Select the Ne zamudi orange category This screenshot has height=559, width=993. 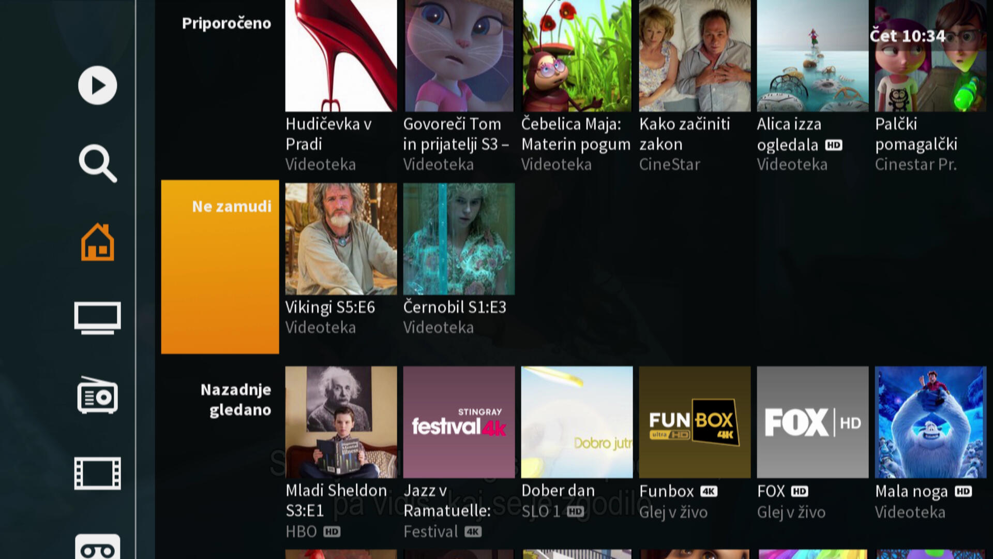click(x=220, y=267)
